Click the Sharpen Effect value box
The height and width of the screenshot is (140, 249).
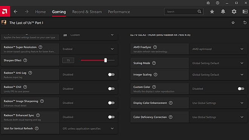click(68, 60)
